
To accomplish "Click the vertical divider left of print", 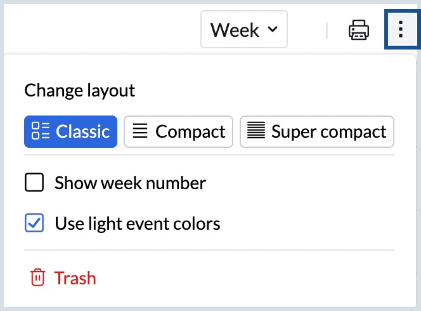I will coord(327,30).
